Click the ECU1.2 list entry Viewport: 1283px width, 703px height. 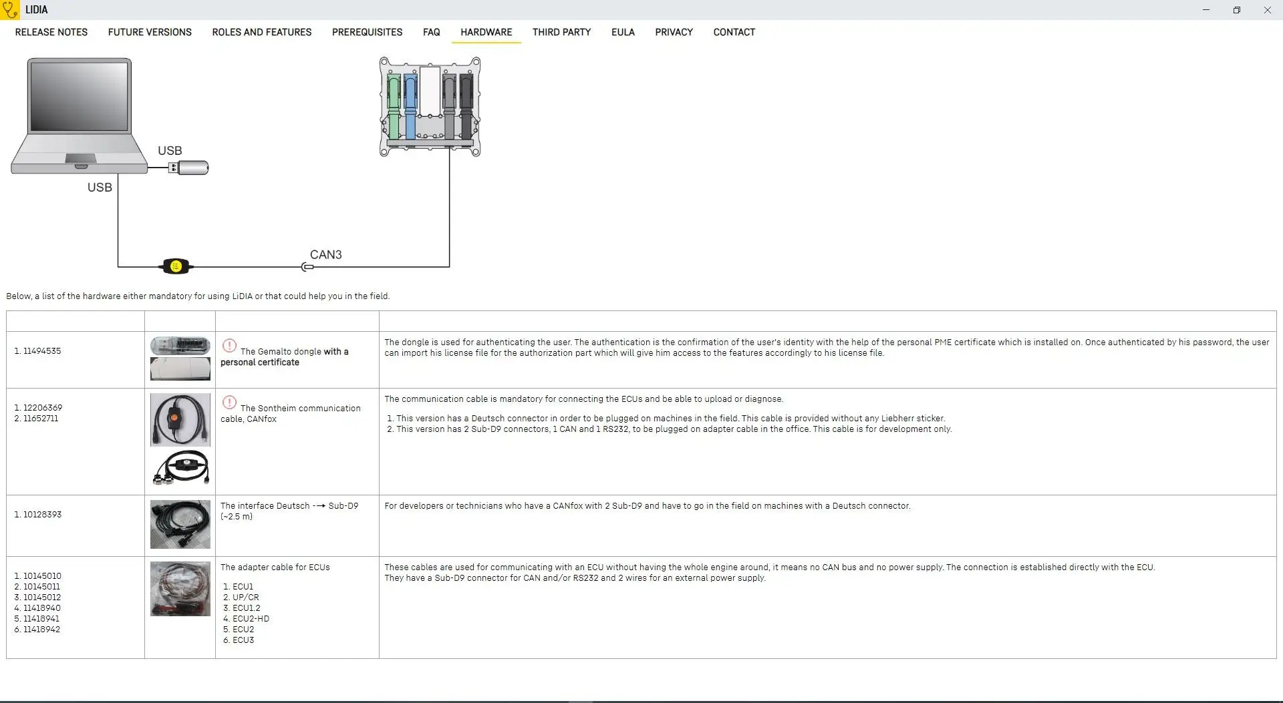(247, 608)
